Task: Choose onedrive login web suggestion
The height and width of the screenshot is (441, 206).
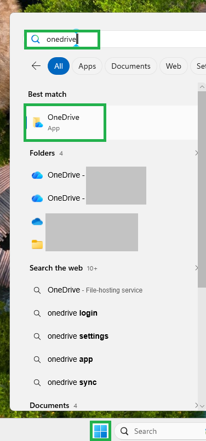Action: coord(112,313)
